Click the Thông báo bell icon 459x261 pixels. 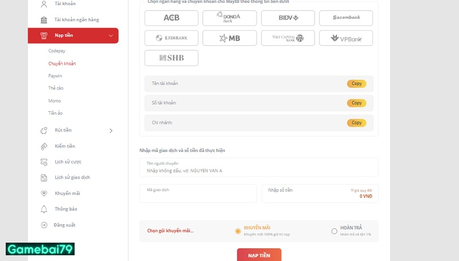pos(44,209)
